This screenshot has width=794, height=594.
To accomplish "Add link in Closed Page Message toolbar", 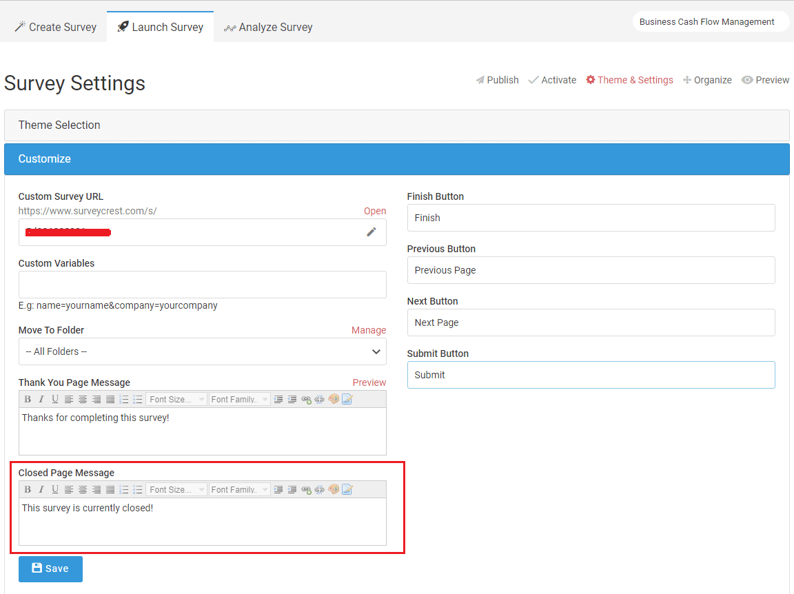I will 306,490.
